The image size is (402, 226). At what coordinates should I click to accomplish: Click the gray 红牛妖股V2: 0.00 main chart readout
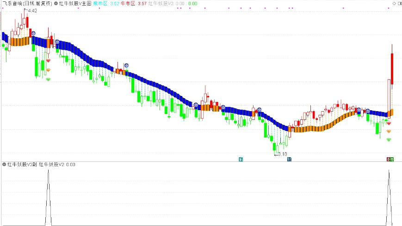coord(166,4)
